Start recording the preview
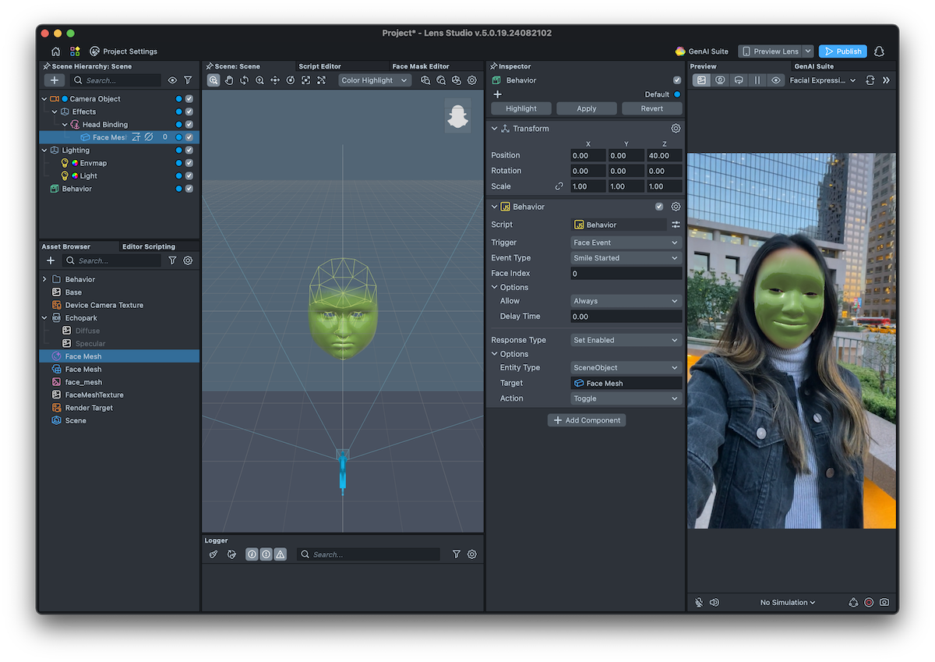The image size is (935, 662). [x=869, y=602]
